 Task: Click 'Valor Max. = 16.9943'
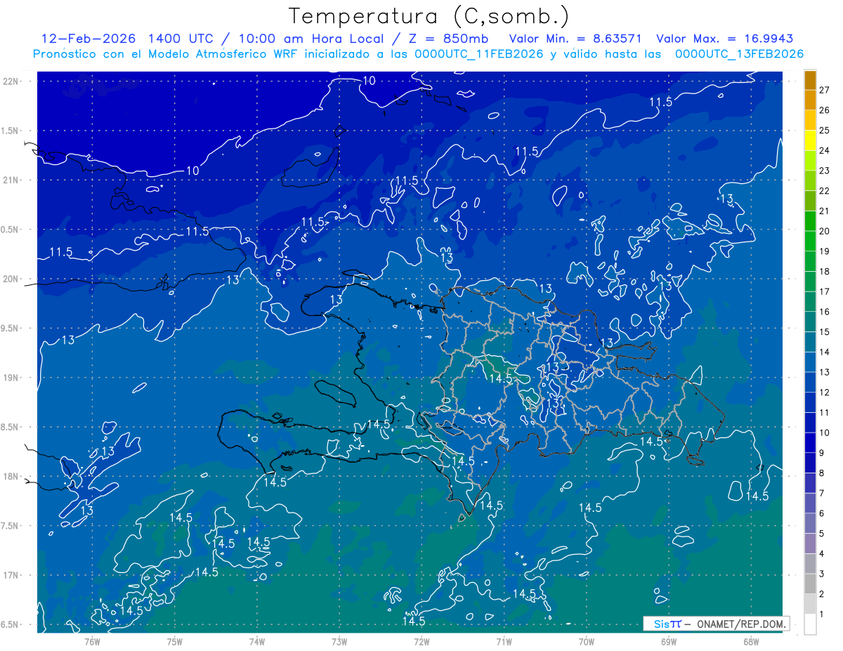[725, 39]
